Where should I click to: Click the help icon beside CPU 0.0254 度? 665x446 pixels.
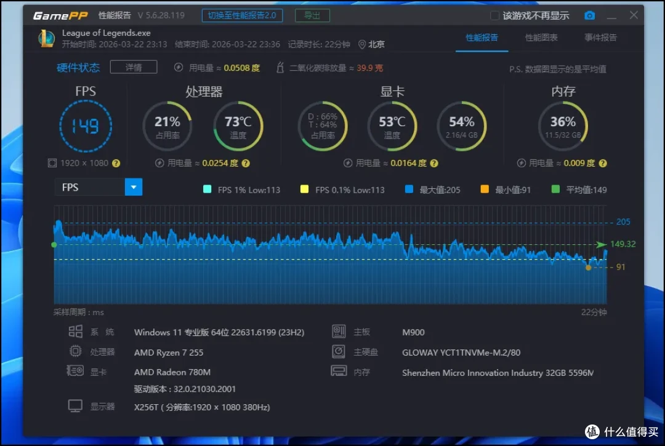(x=246, y=163)
